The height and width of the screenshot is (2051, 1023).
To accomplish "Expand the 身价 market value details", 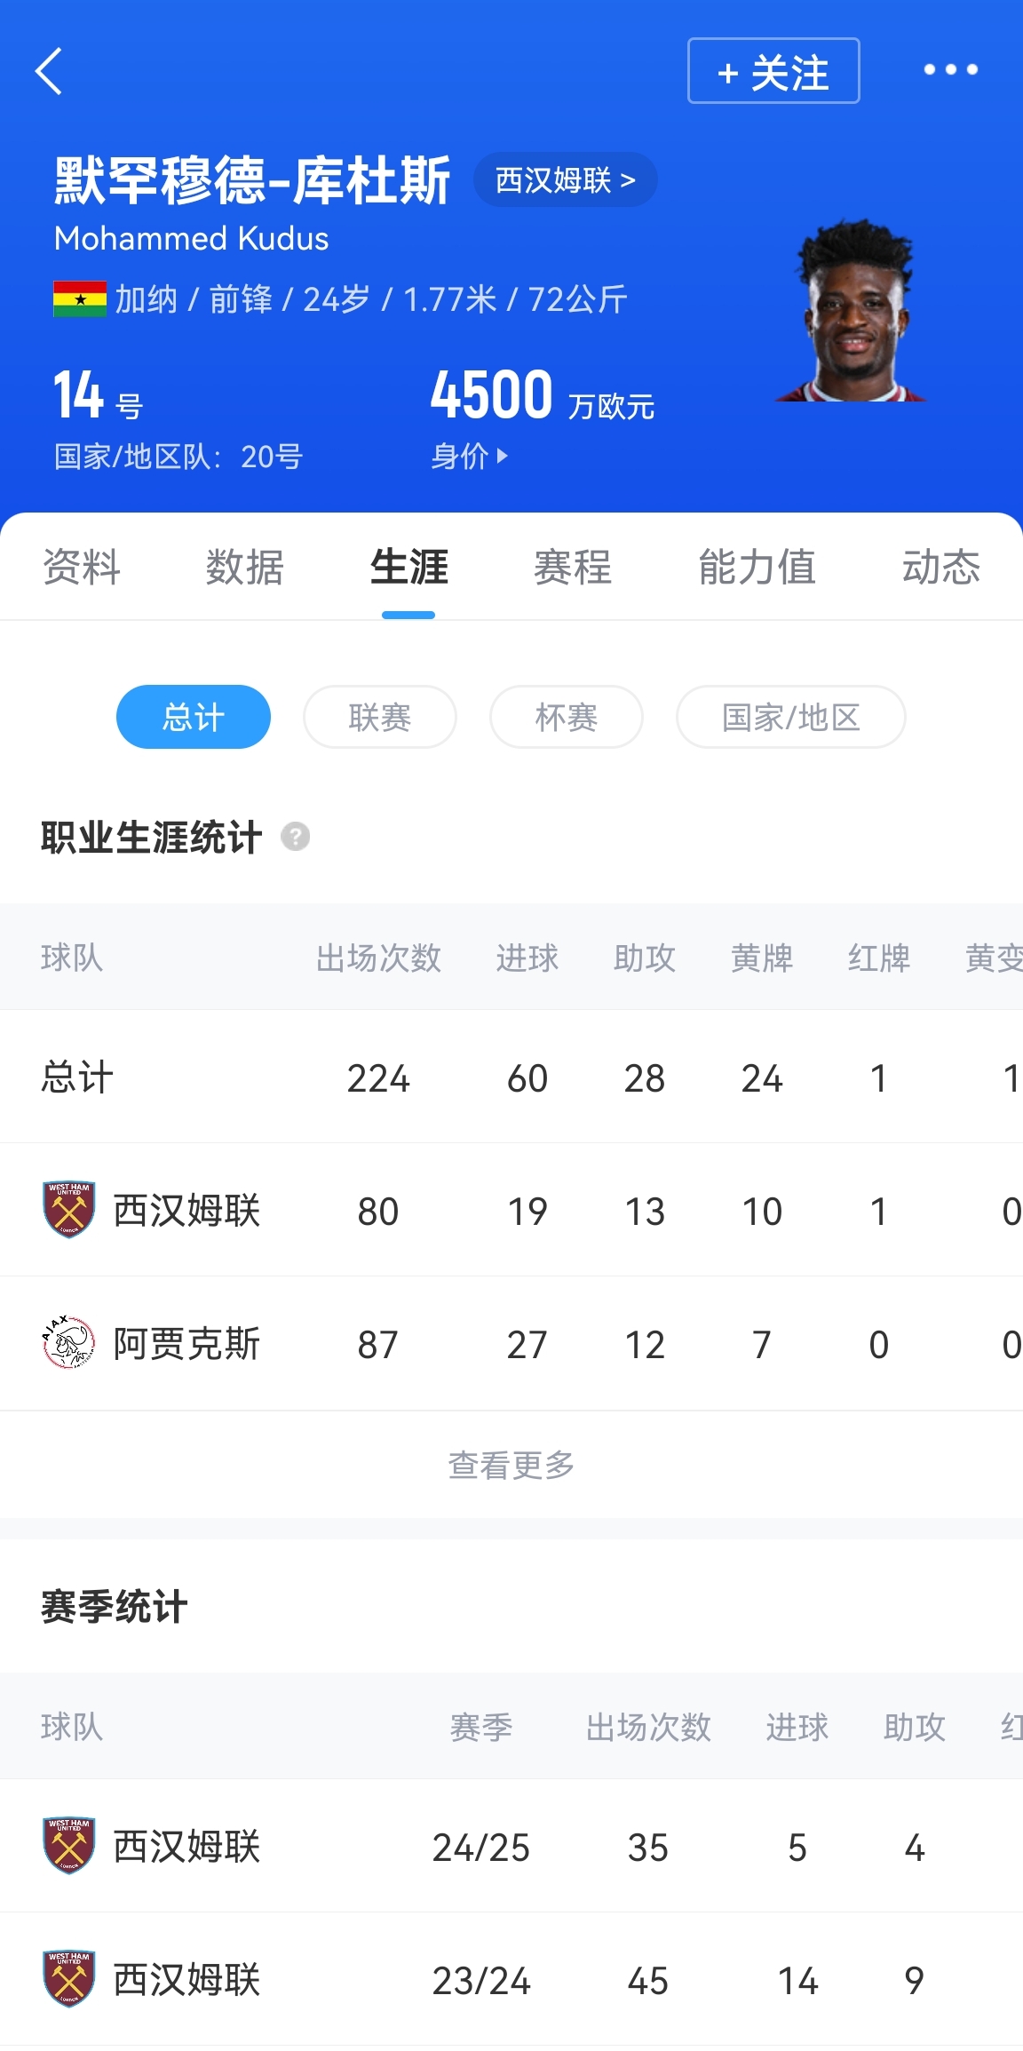I will 469,457.
